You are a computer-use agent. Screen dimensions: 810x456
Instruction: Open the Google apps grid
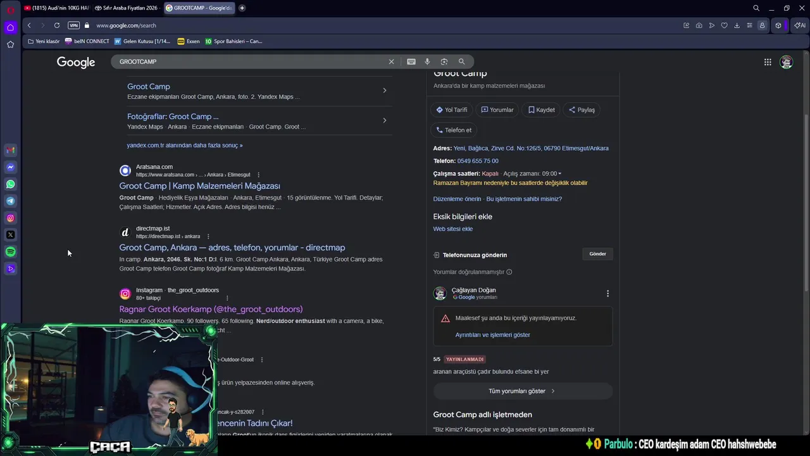tap(768, 62)
